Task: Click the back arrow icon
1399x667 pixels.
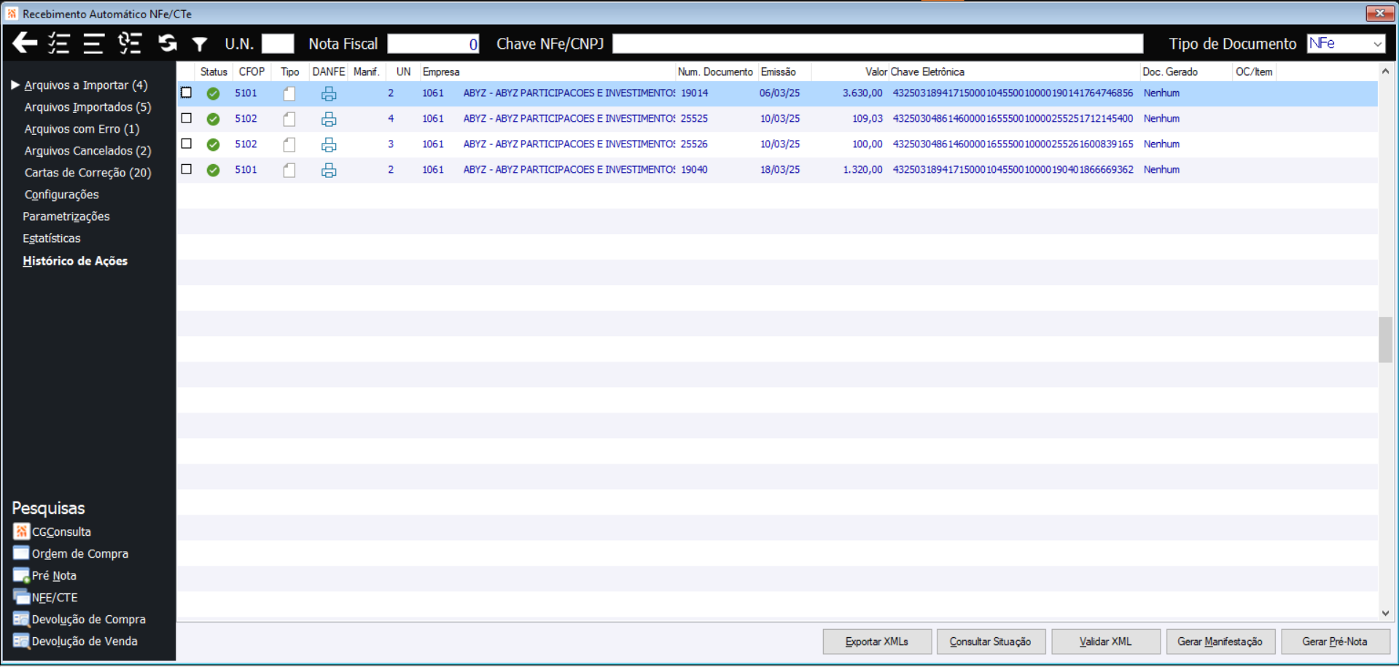Action: (x=25, y=43)
